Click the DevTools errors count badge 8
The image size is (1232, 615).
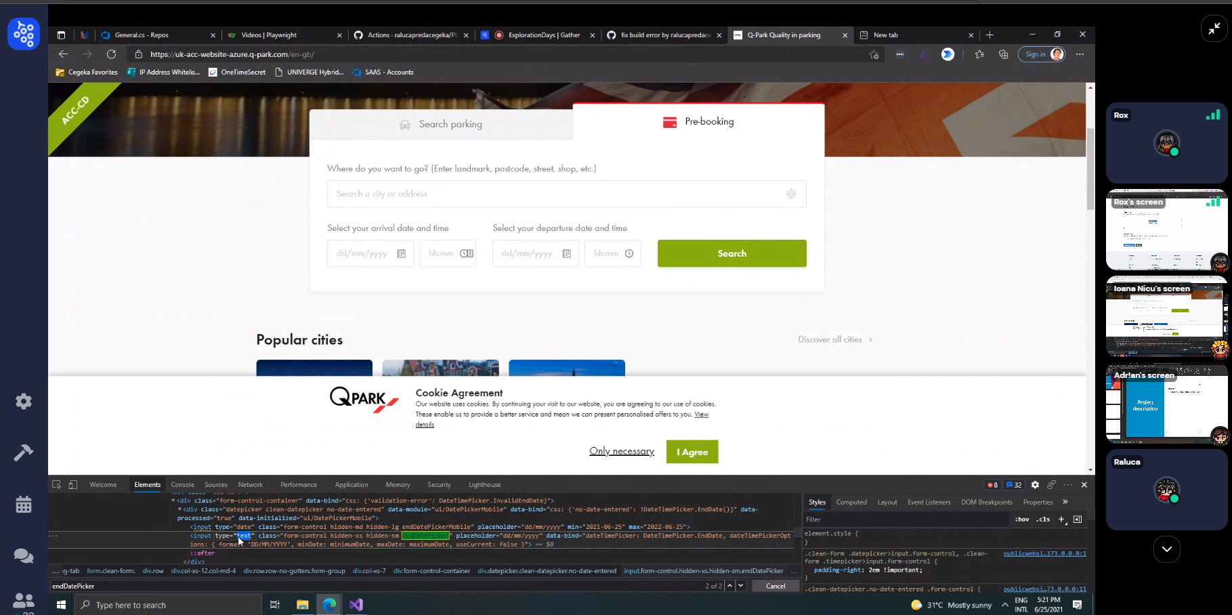[x=992, y=485]
